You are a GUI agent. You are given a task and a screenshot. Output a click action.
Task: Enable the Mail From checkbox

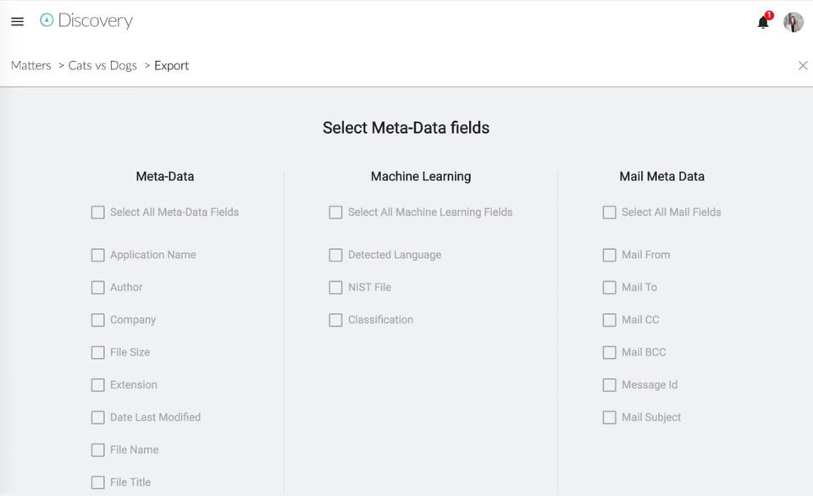click(610, 255)
